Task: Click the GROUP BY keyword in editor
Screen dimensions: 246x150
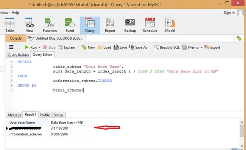Action: [27, 86]
